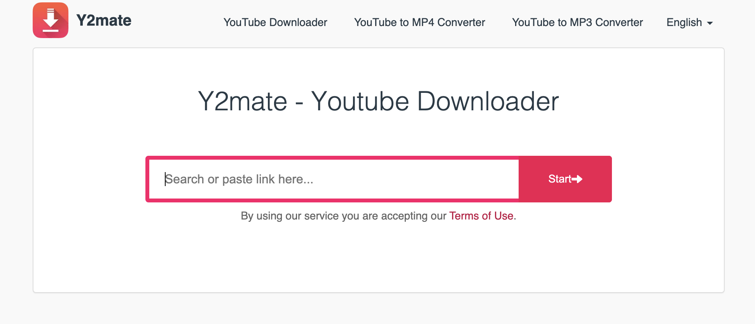Click the Start button
Viewport: 755px width, 324px height.
(x=565, y=179)
